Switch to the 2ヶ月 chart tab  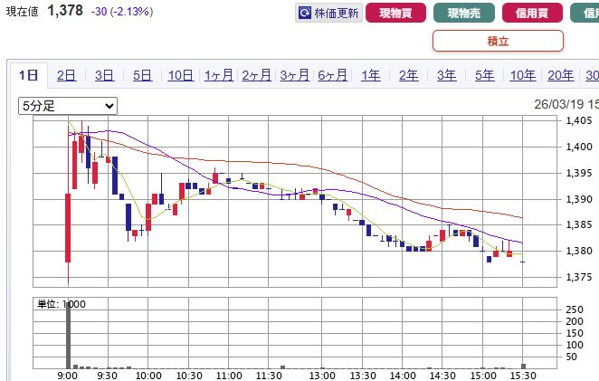[x=257, y=75]
